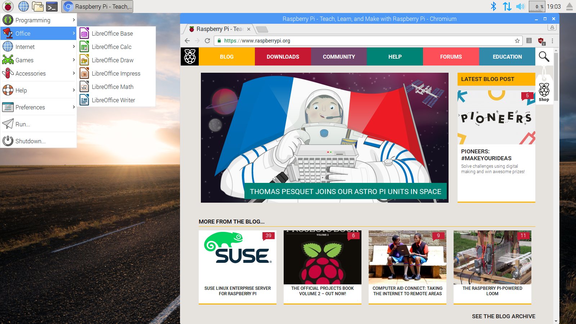Bookmark this page with the star icon
Image resolution: width=576 pixels, height=324 pixels.
coord(517,41)
